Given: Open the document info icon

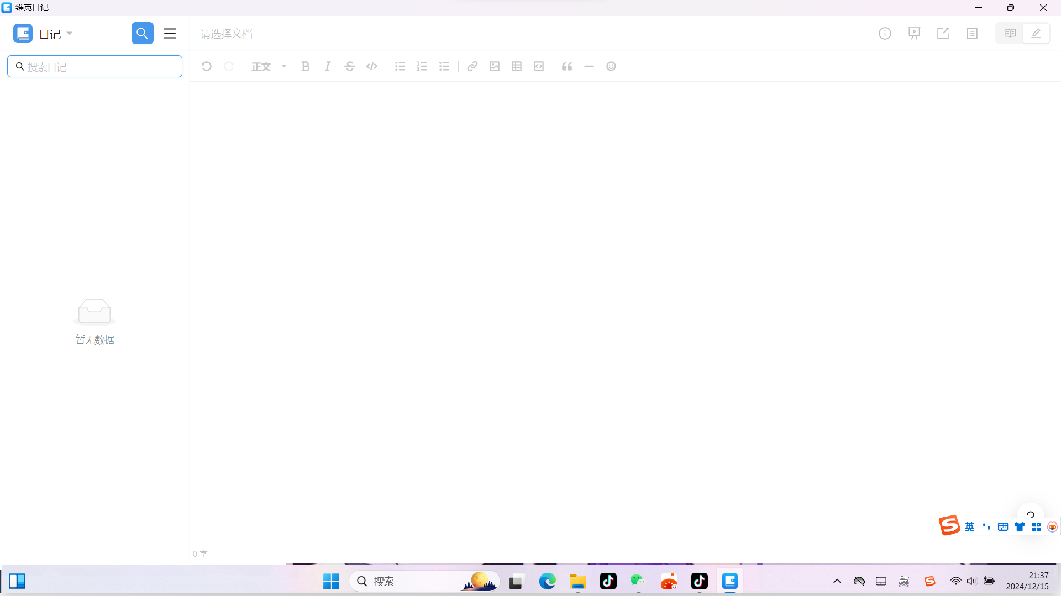Looking at the screenshot, I should tap(885, 34).
